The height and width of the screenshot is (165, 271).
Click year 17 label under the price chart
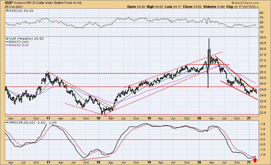pyautogui.click(x=48, y=118)
